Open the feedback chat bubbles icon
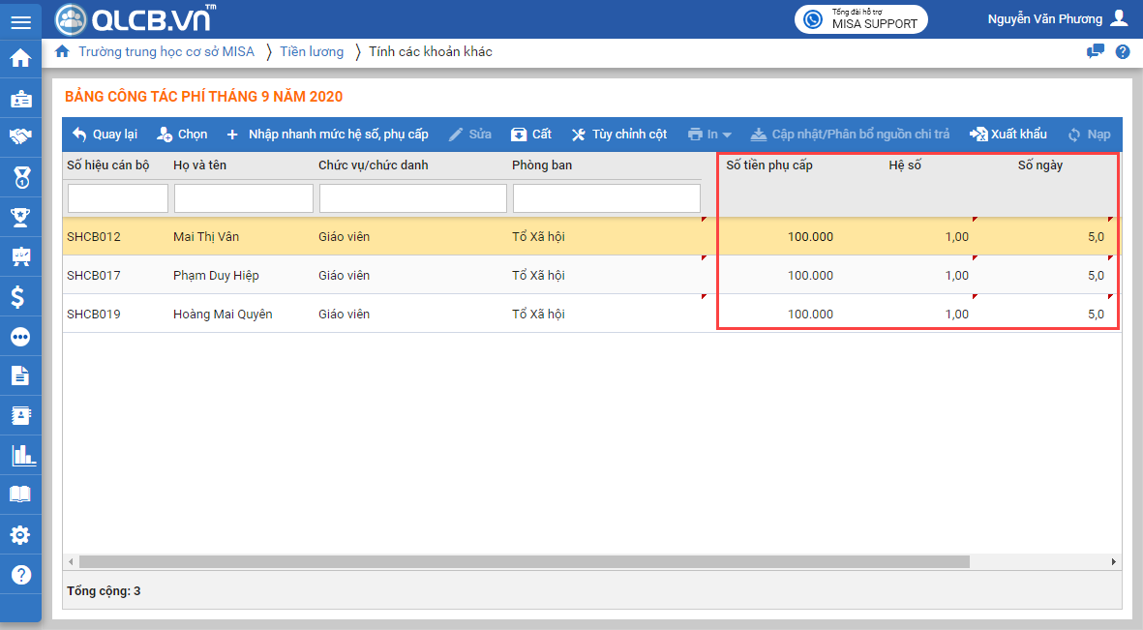Viewport: 1143px width, 630px height. [x=1096, y=52]
